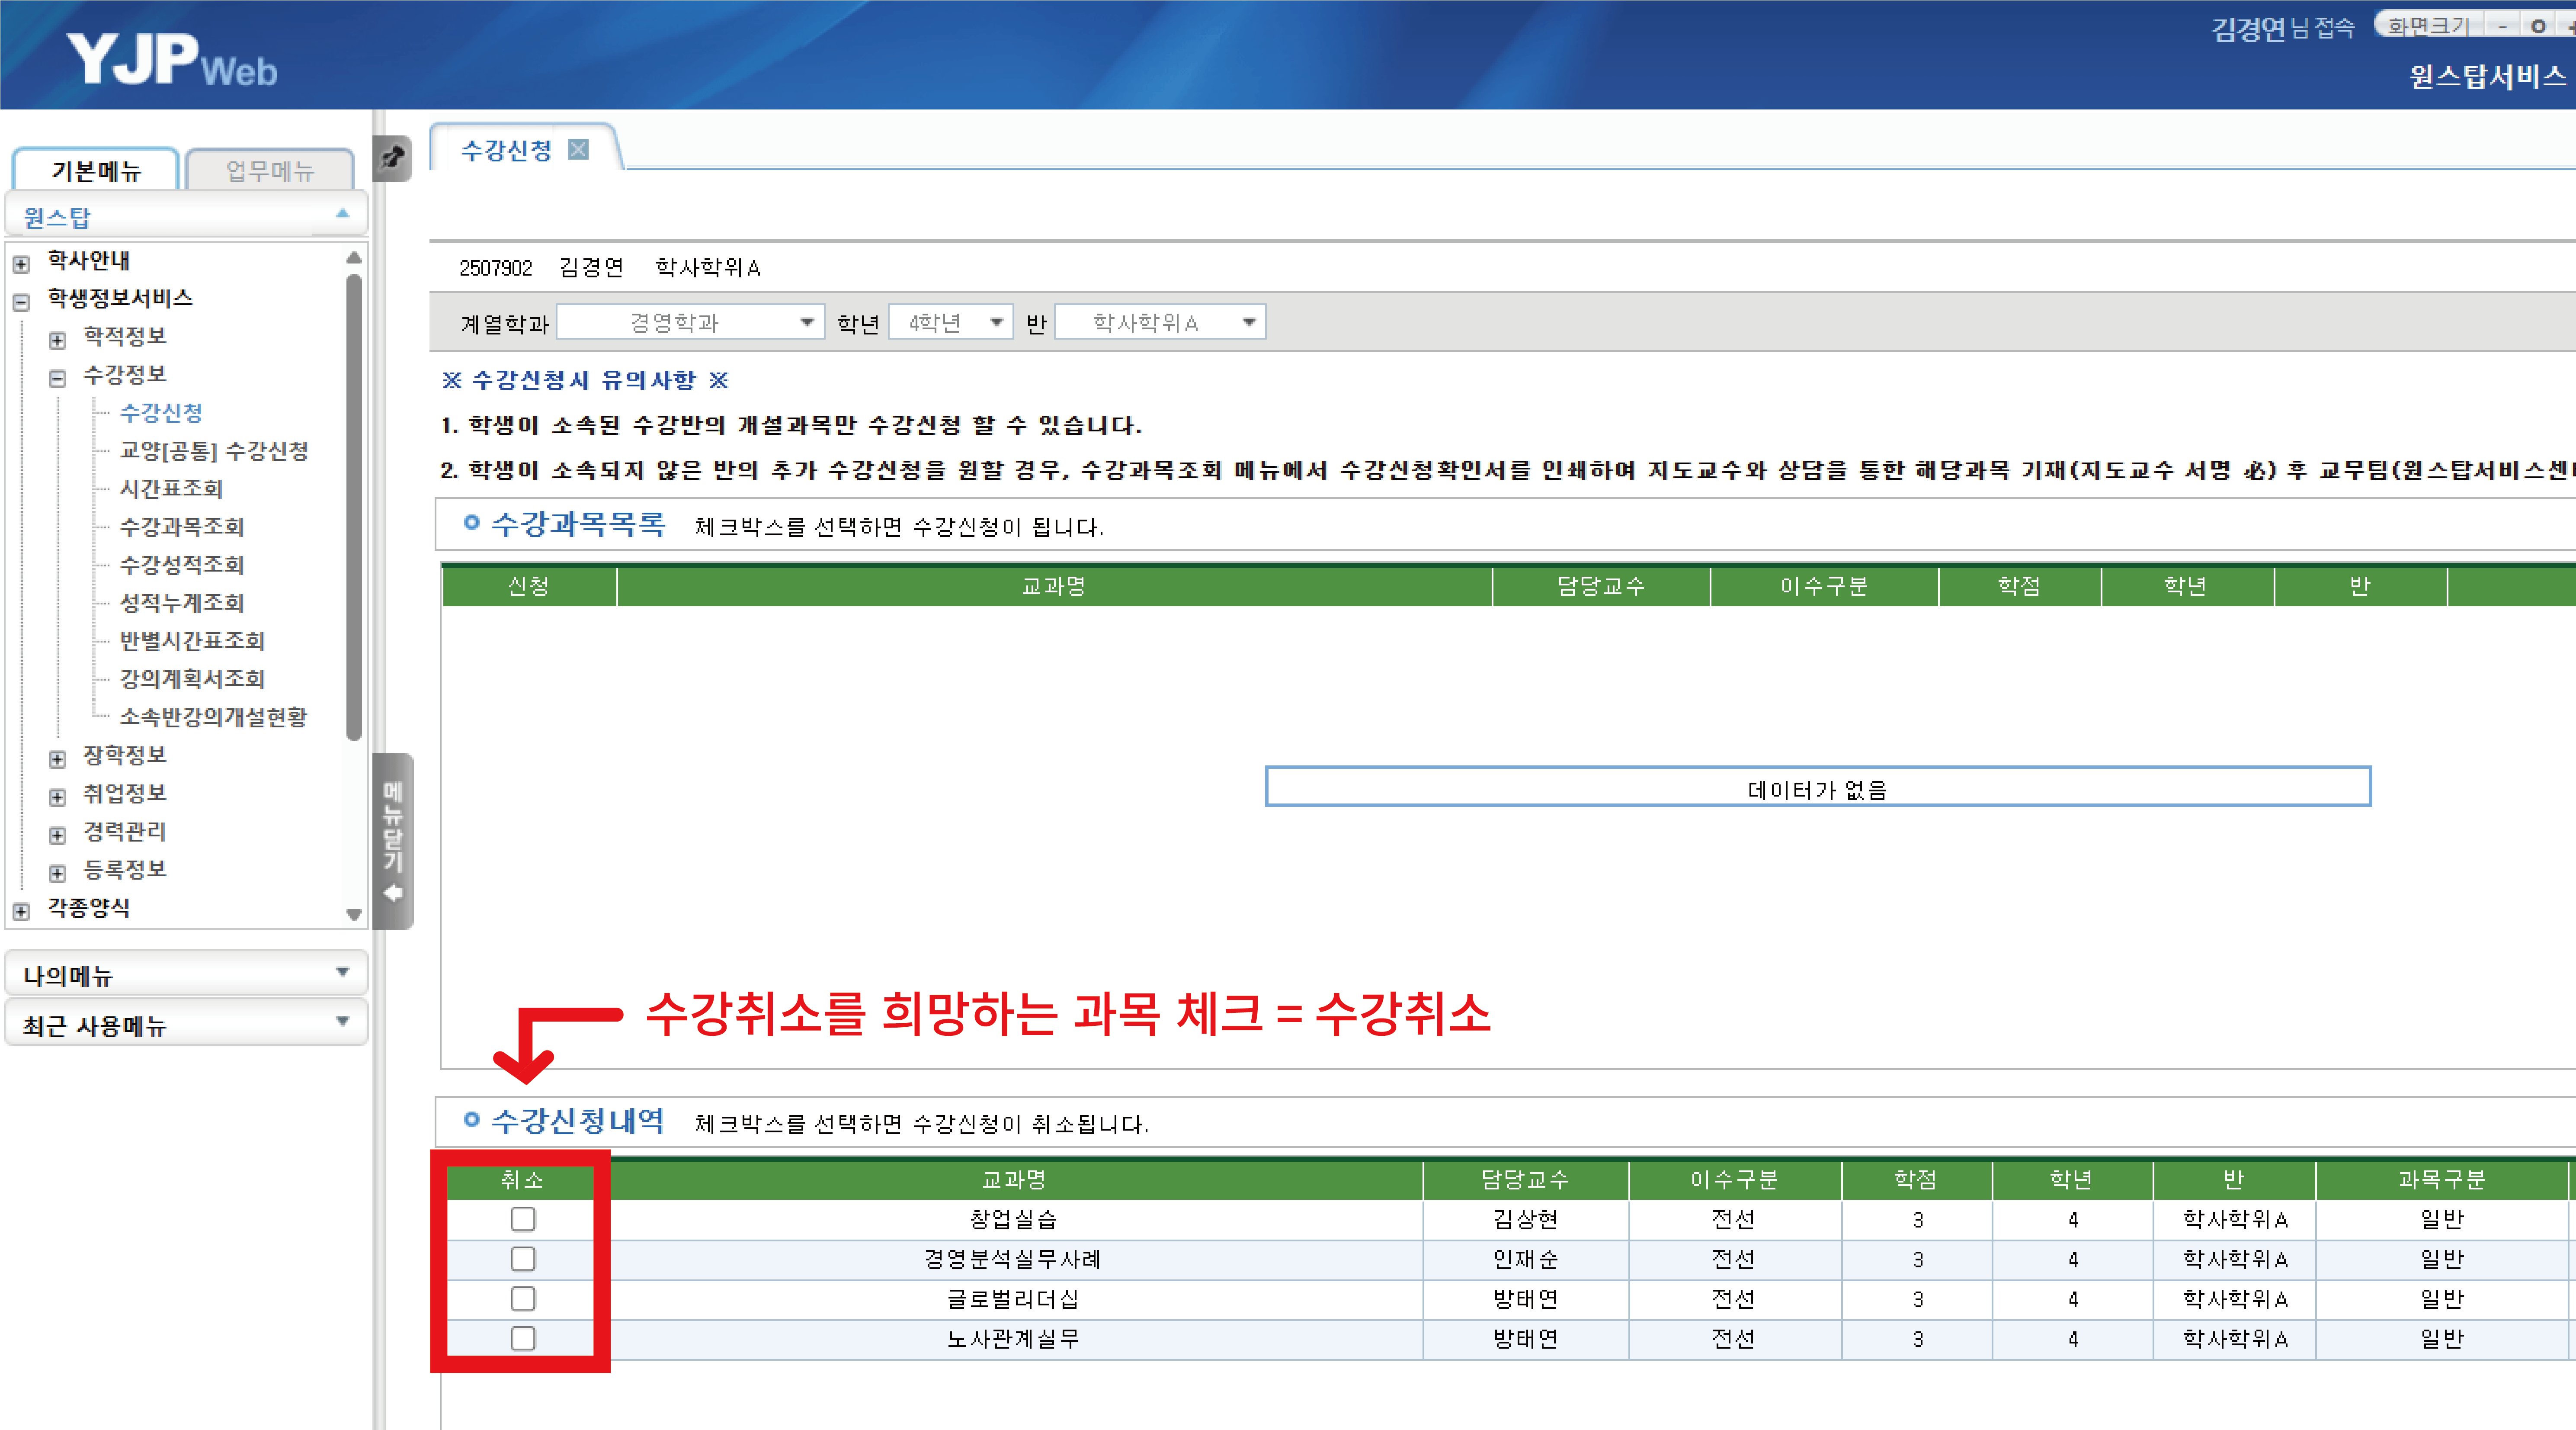Click the 교과명 header in 수강과목목록 table

coord(1054,586)
